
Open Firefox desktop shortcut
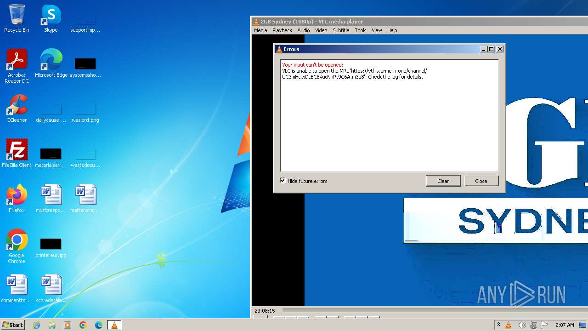pyautogui.click(x=17, y=199)
